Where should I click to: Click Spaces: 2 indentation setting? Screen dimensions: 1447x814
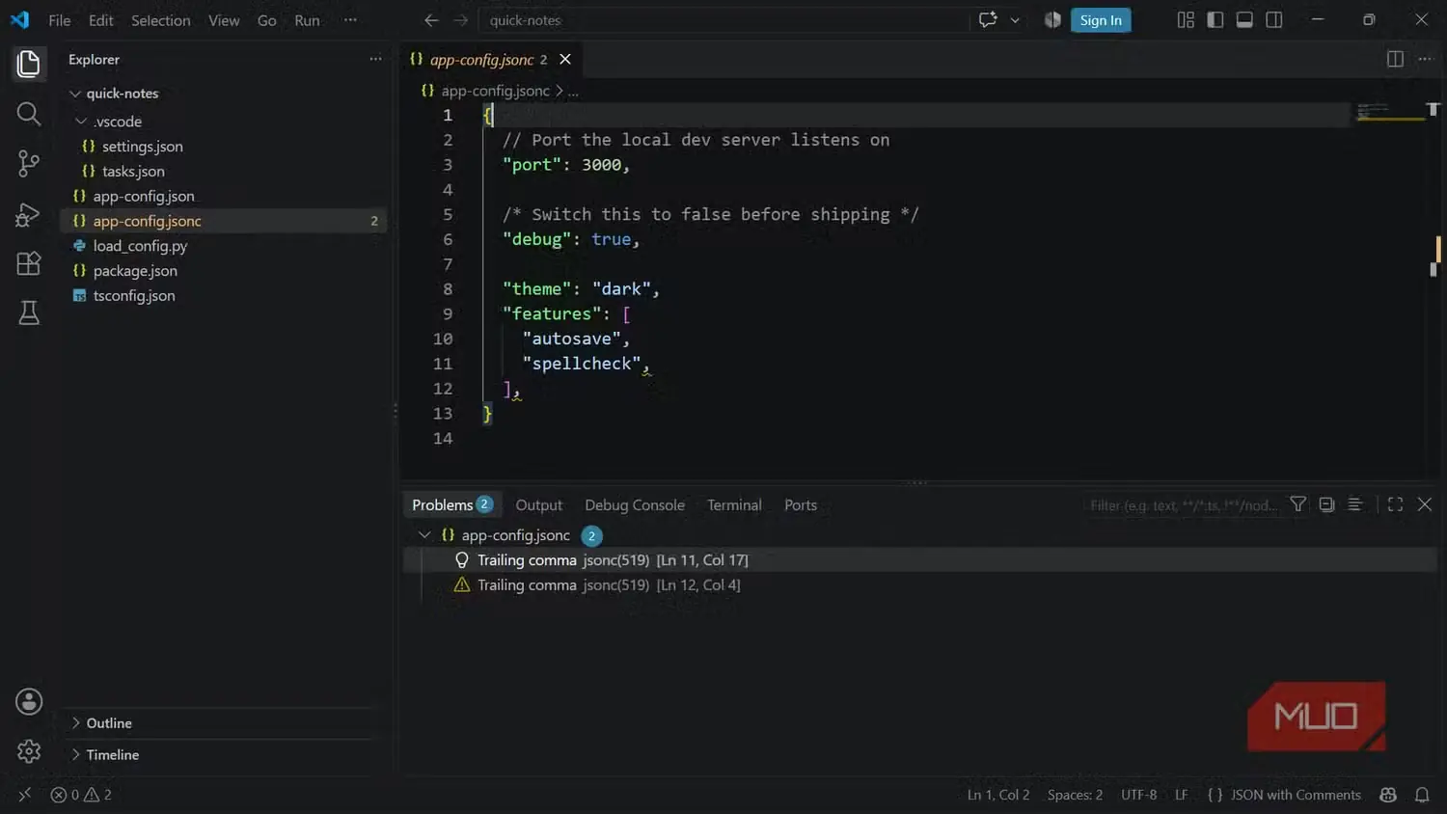click(x=1075, y=795)
